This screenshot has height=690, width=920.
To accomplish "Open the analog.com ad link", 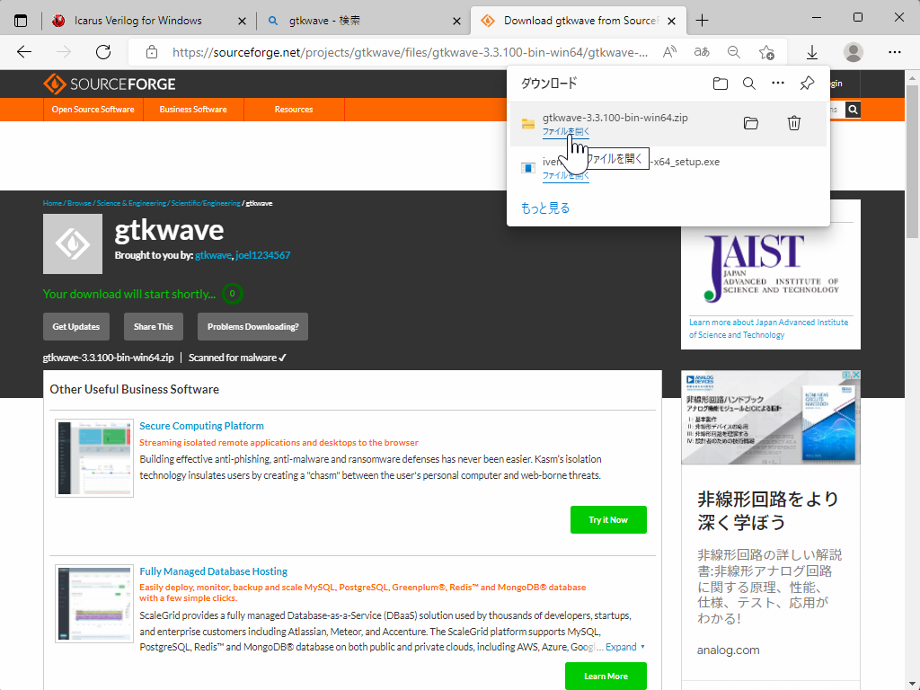I will [728, 650].
